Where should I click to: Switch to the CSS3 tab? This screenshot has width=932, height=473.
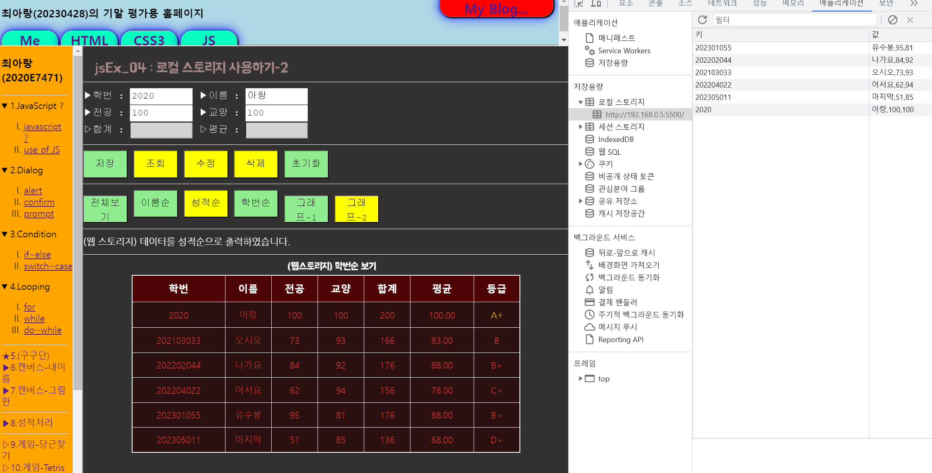[x=149, y=40]
